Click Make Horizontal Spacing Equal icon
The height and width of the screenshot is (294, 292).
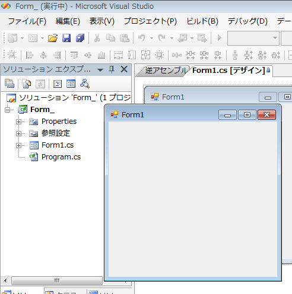177,55
